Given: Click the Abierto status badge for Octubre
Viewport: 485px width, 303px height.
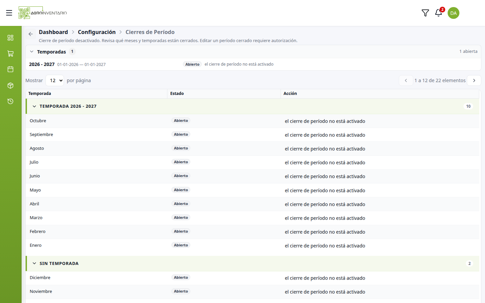Looking at the screenshot, I should [181, 121].
